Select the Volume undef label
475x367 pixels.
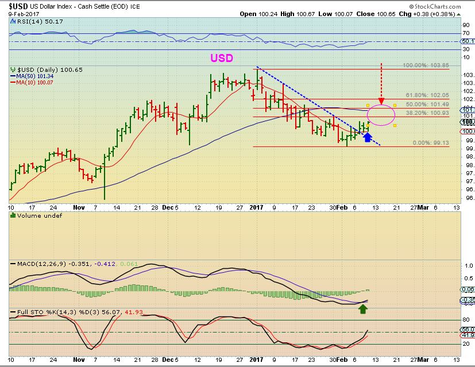[x=40, y=215]
